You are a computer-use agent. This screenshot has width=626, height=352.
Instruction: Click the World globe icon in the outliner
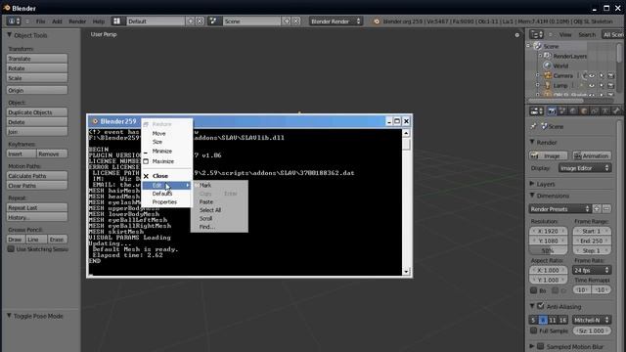(548, 66)
